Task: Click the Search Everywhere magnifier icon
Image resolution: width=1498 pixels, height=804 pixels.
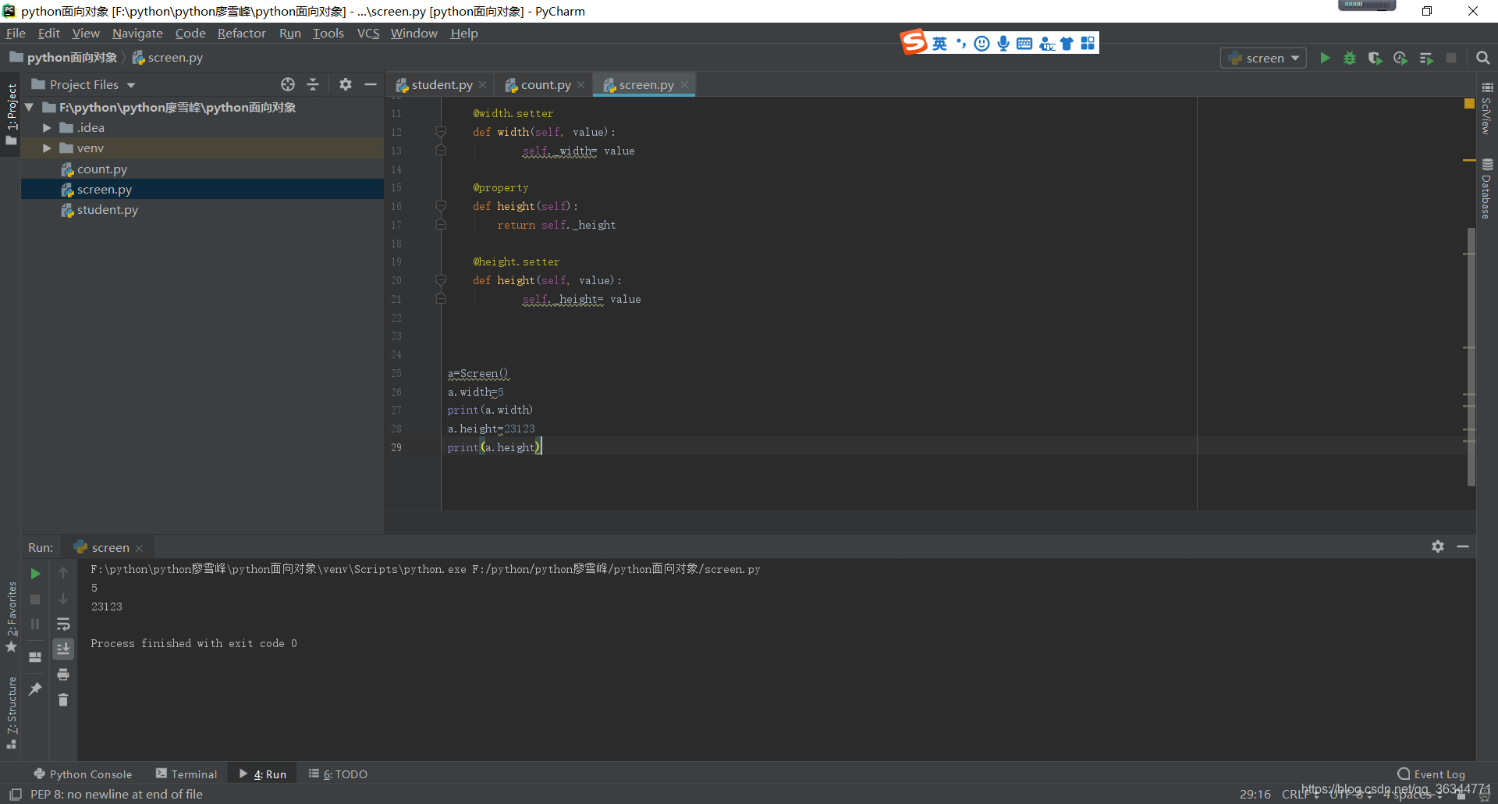Action: coord(1483,58)
